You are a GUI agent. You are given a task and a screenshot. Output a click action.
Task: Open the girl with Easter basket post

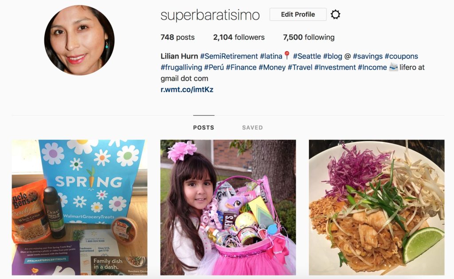(x=228, y=208)
